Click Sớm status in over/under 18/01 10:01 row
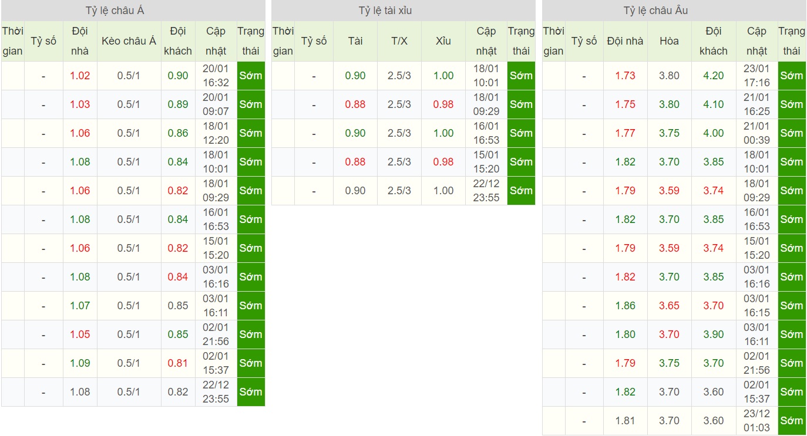 pyautogui.click(x=521, y=76)
